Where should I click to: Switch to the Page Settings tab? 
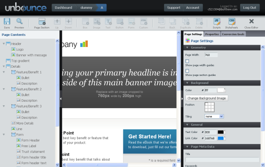(194, 34)
